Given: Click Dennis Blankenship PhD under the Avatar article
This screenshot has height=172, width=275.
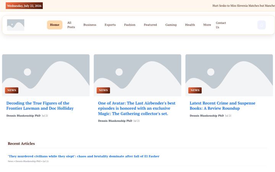Looking at the screenshot, I should pos(115,121).
